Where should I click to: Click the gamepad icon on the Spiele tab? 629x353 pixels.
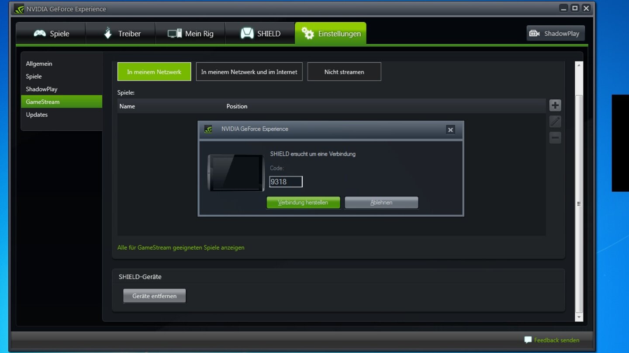(x=40, y=34)
